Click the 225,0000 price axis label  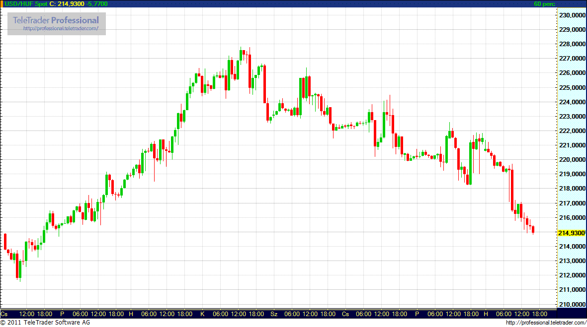click(572, 87)
